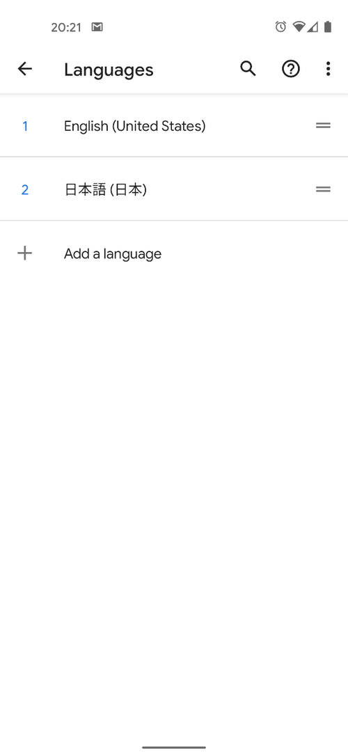Viewport: 348px width, 754px height.
Task: Tap the number 1 rank indicator
Action: 25,126
